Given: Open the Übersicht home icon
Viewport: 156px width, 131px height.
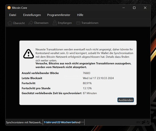Looking at the screenshot, I should (10, 23).
